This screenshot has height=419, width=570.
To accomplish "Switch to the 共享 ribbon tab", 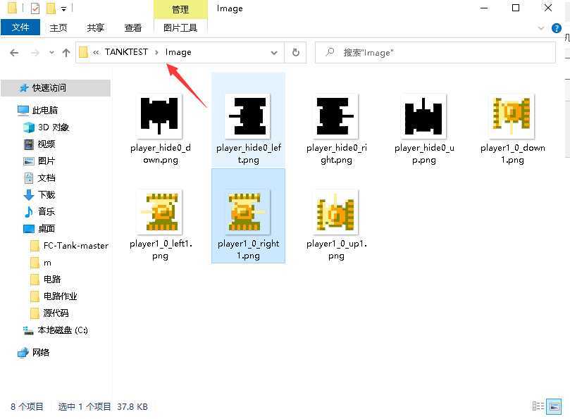I will pyautogui.click(x=96, y=27).
